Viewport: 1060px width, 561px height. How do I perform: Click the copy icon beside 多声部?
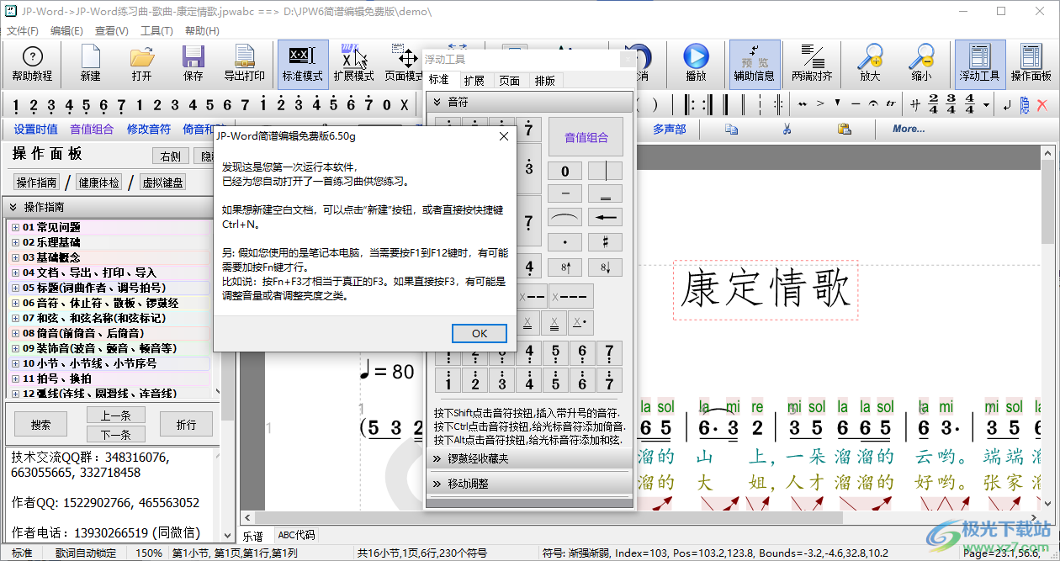point(732,129)
